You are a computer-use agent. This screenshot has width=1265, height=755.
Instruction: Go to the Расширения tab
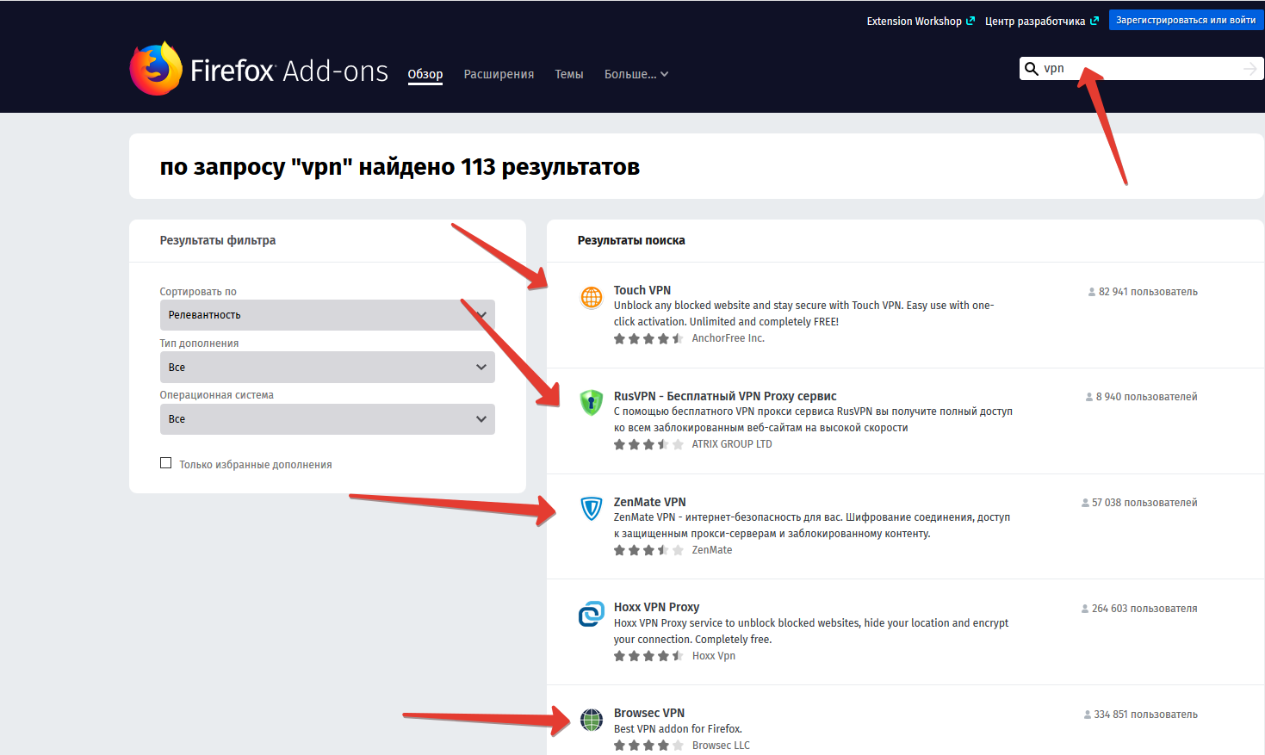(499, 74)
